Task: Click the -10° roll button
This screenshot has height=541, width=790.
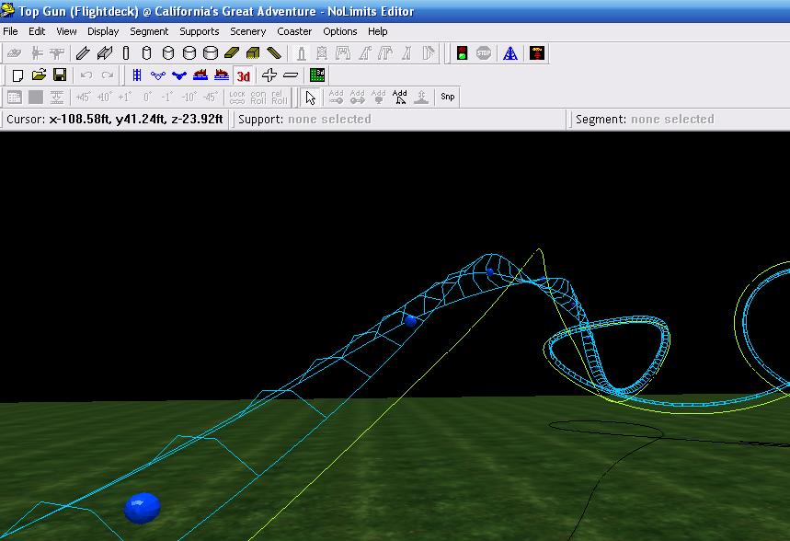Action: pos(189,97)
